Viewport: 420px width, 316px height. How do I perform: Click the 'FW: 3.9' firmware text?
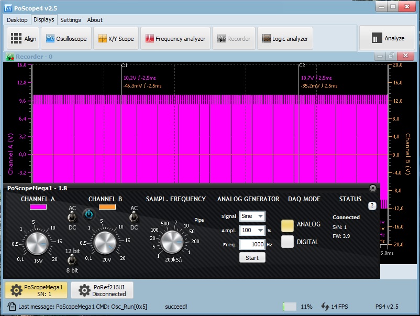[x=341, y=236]
